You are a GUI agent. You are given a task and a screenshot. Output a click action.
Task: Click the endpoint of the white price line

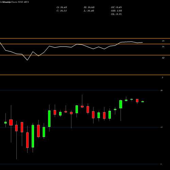coord(142,42)
